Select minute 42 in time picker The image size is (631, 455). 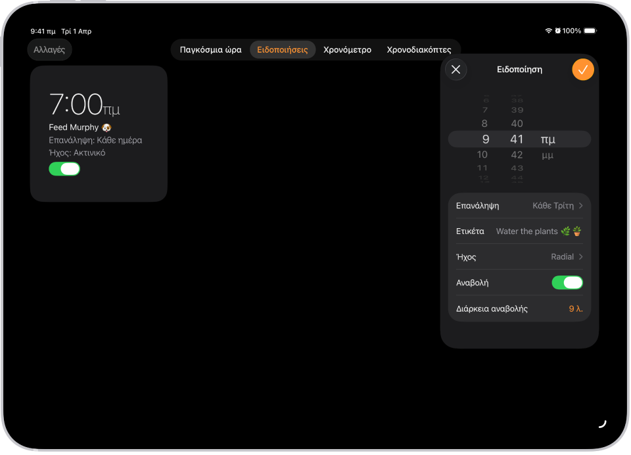[517, 155]
